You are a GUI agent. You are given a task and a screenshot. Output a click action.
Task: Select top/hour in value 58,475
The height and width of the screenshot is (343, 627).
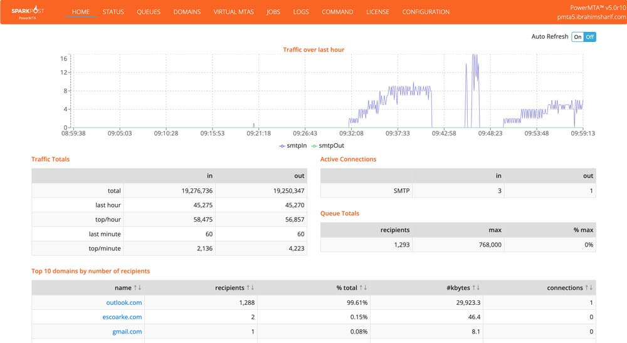click(203, 220)
